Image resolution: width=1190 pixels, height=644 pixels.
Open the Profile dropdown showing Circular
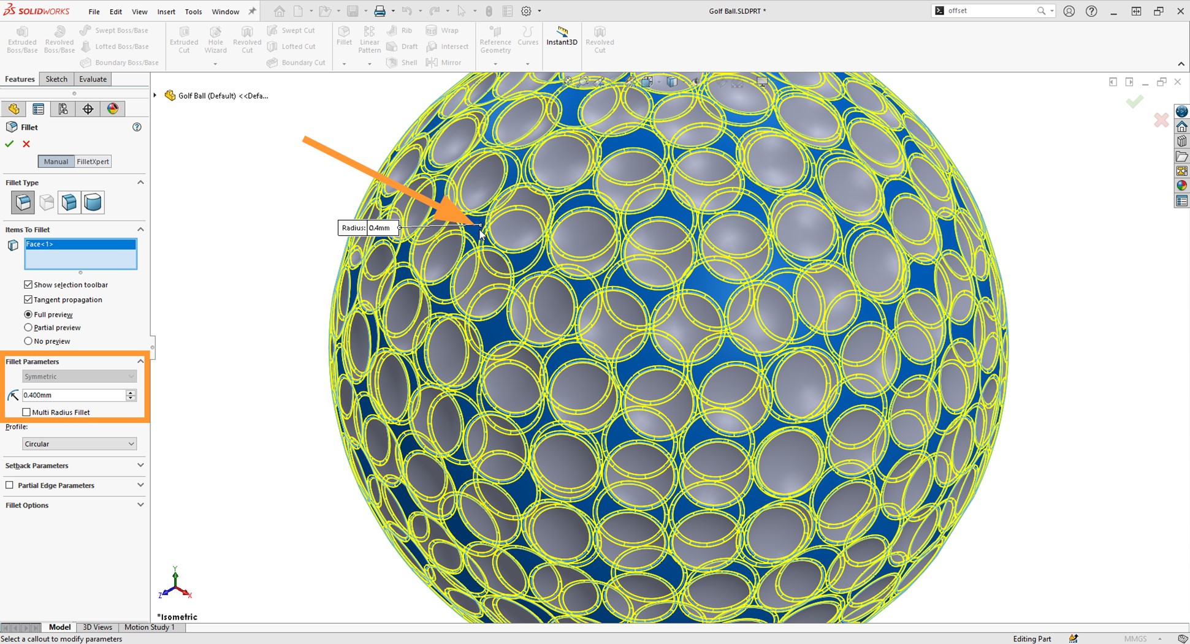[79, 443]
